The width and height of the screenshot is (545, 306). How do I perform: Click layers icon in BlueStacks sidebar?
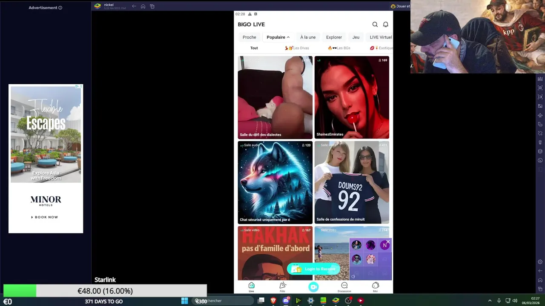pyautogui.click(x=540, y=151)
